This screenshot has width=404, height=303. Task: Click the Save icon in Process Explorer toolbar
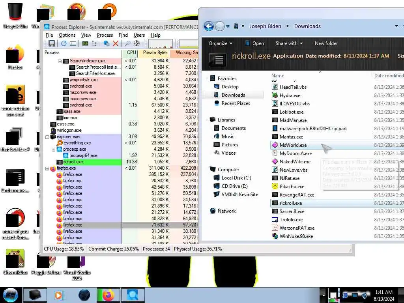(52, 43)
